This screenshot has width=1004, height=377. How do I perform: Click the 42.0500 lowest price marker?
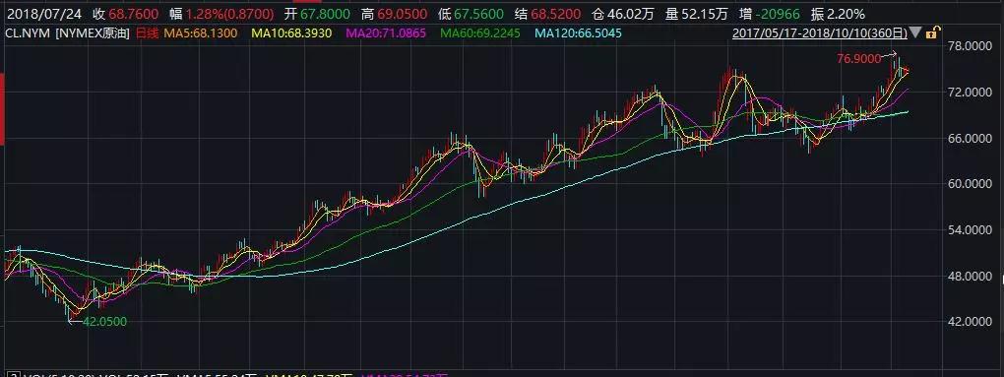tap(105, 321)
